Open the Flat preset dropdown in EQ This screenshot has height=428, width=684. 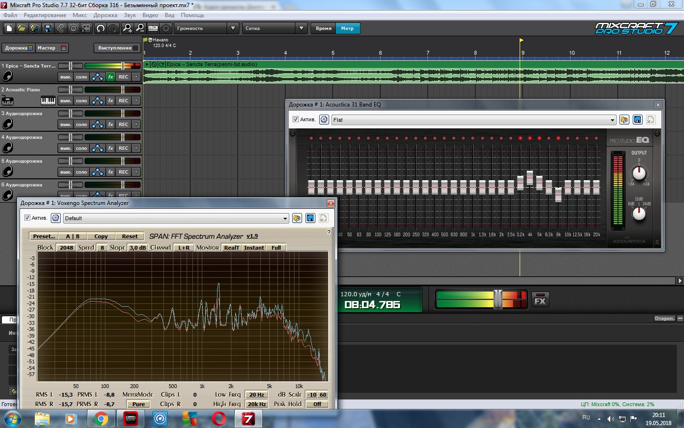(x=474, y=120)
